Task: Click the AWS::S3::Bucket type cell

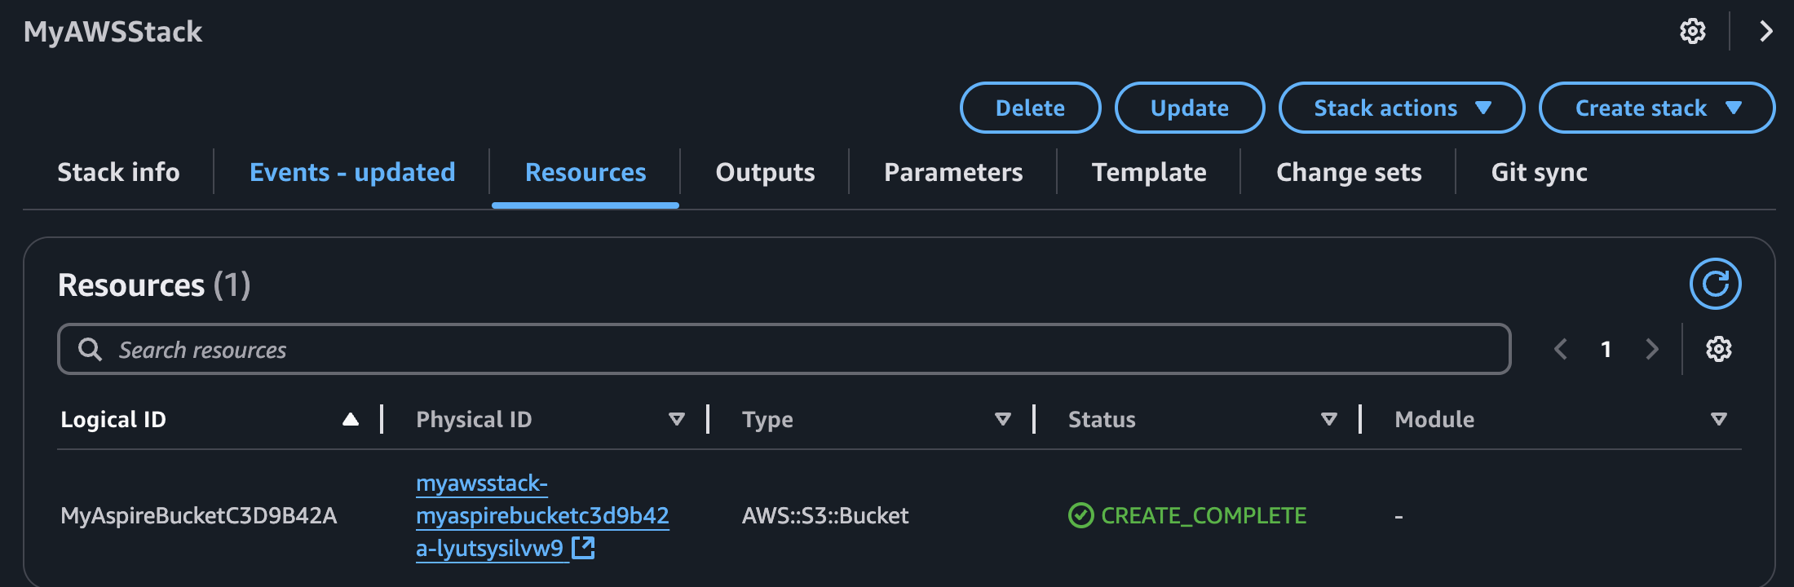Action: [825, 515]
